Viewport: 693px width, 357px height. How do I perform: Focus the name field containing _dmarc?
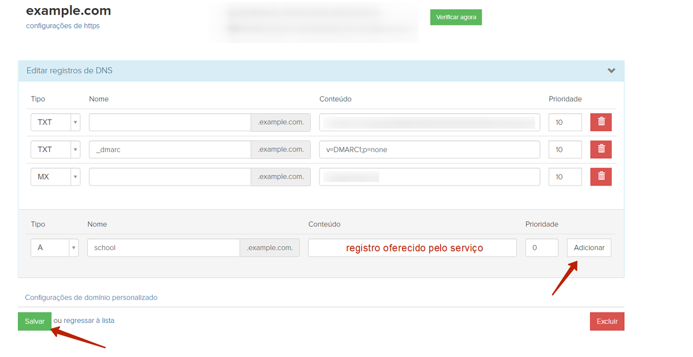click(x=169, y=149)
